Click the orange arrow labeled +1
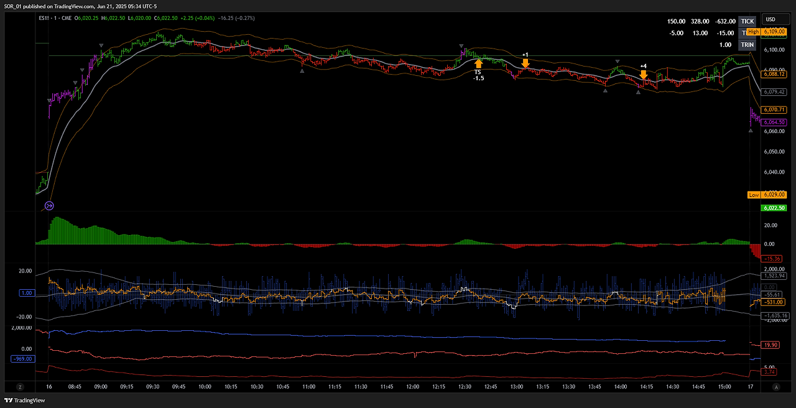Screen dimensions: 796x408 (525, 63)
